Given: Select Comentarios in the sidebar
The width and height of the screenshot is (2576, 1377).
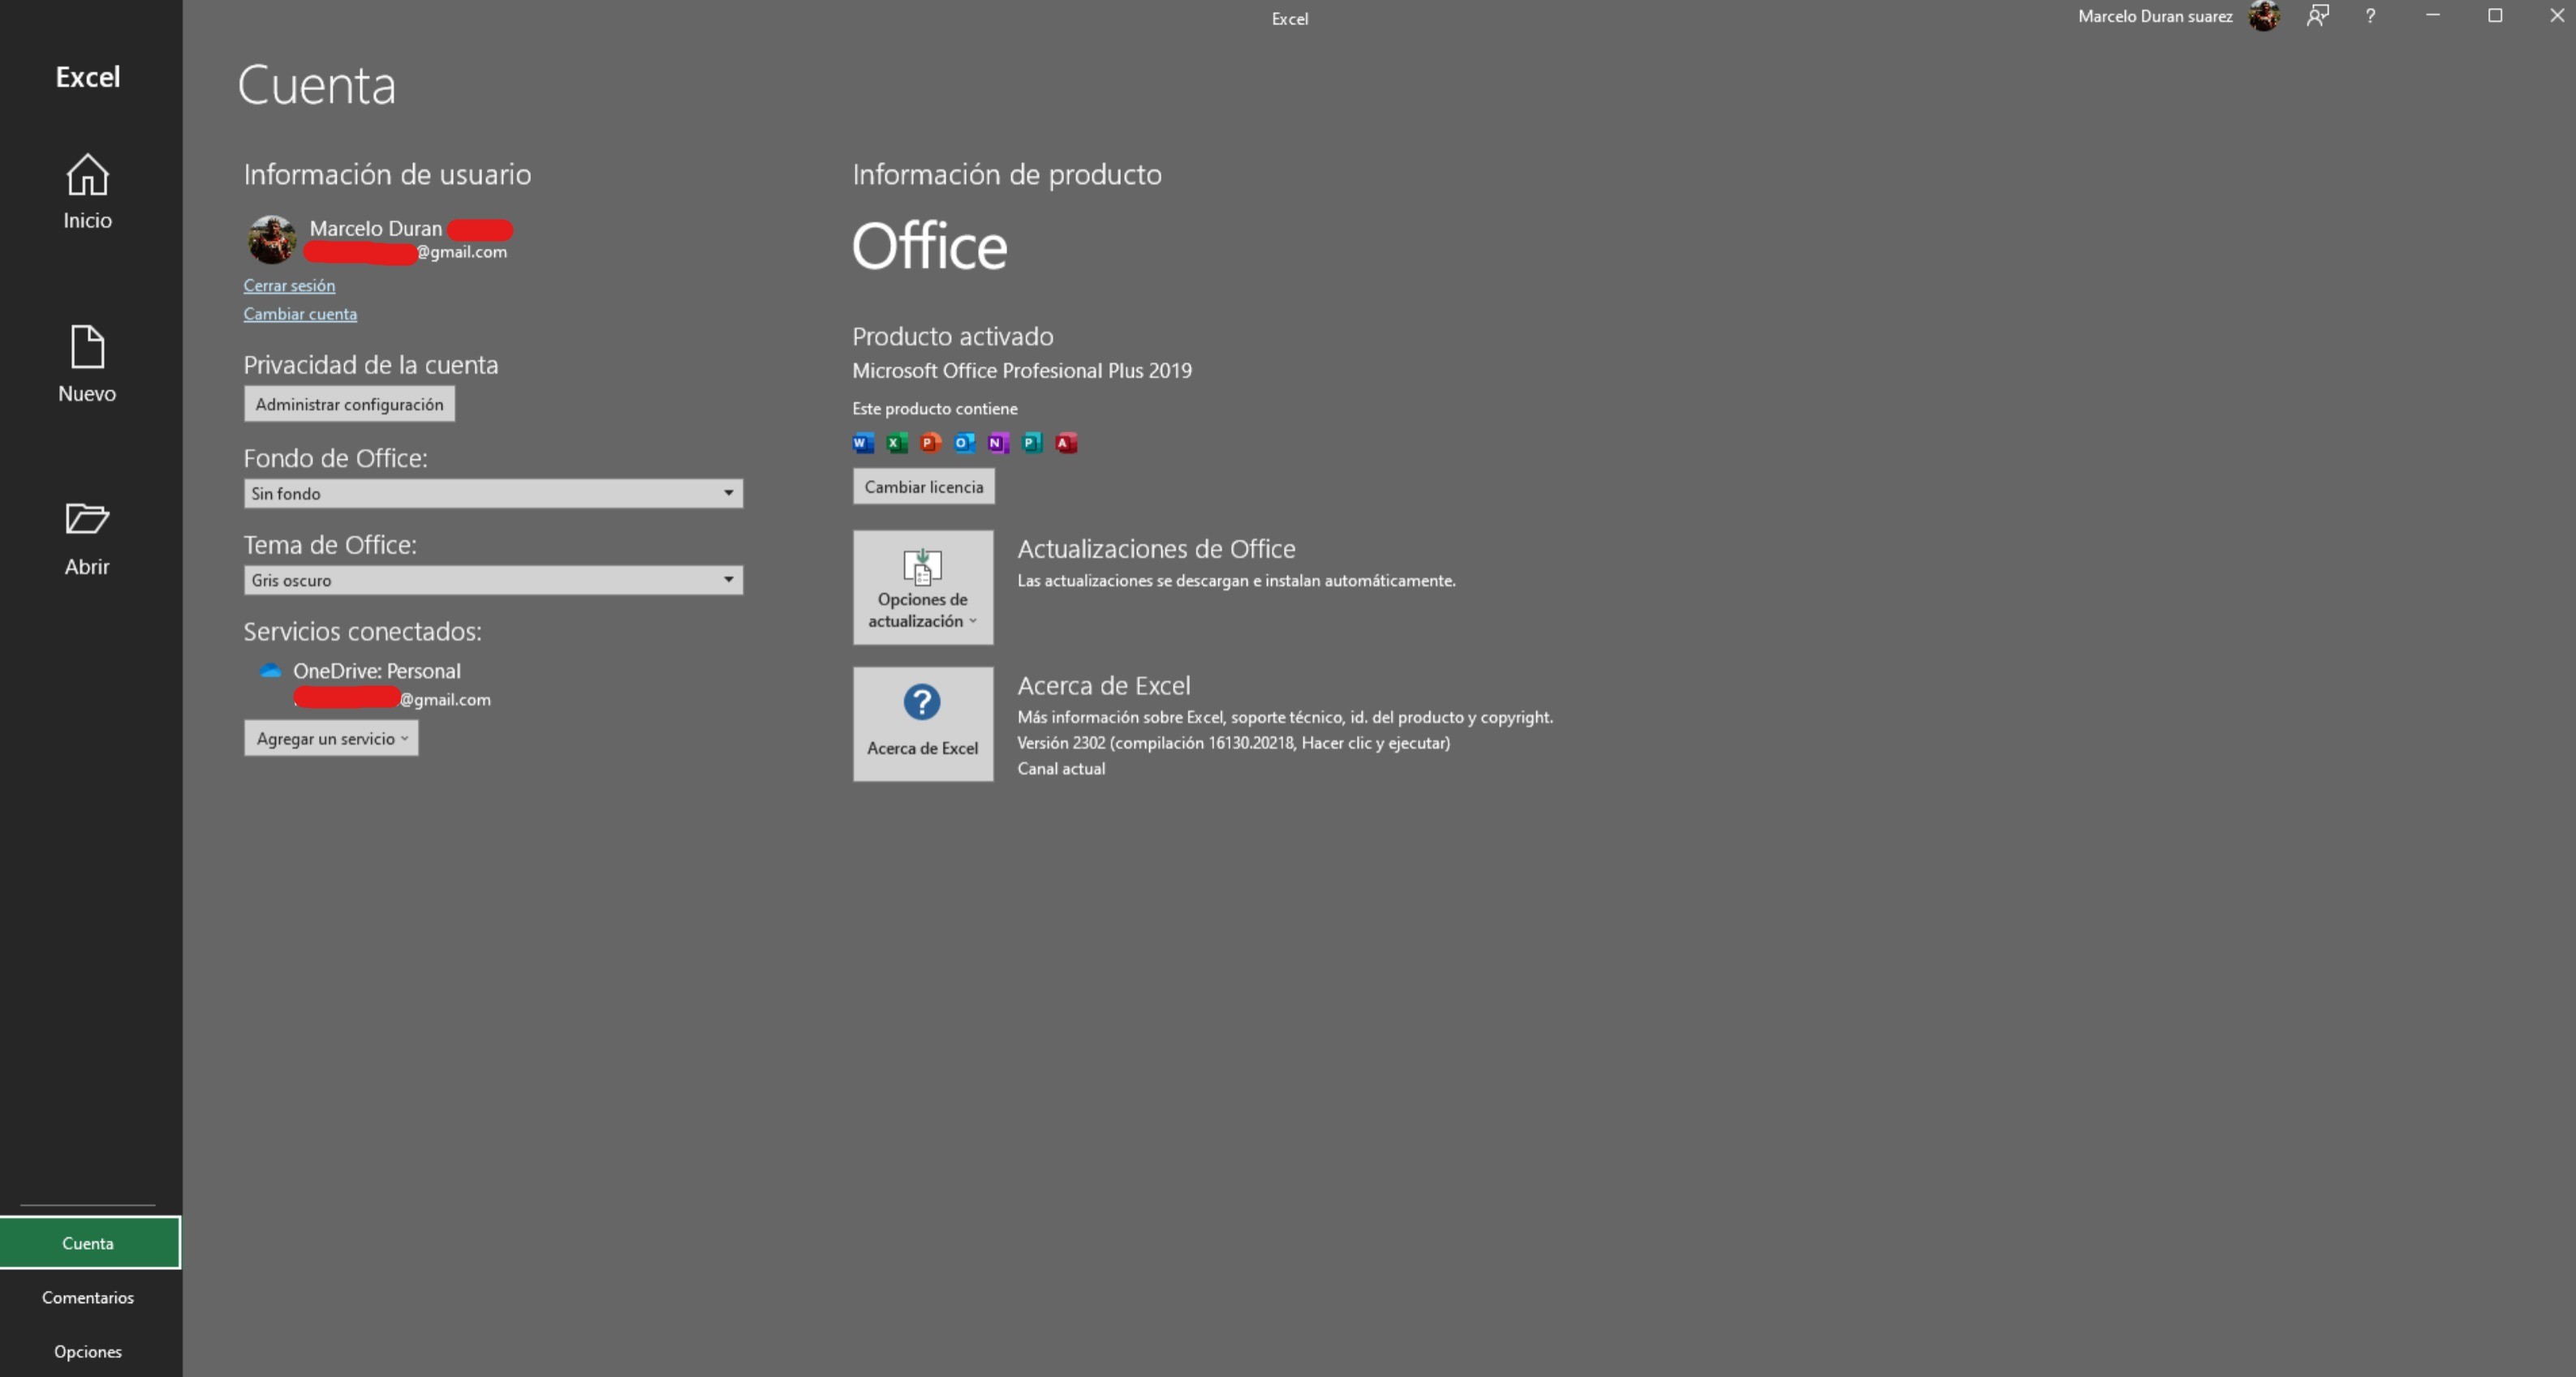Looking at the screenshot, I should tap(88, 1297).
